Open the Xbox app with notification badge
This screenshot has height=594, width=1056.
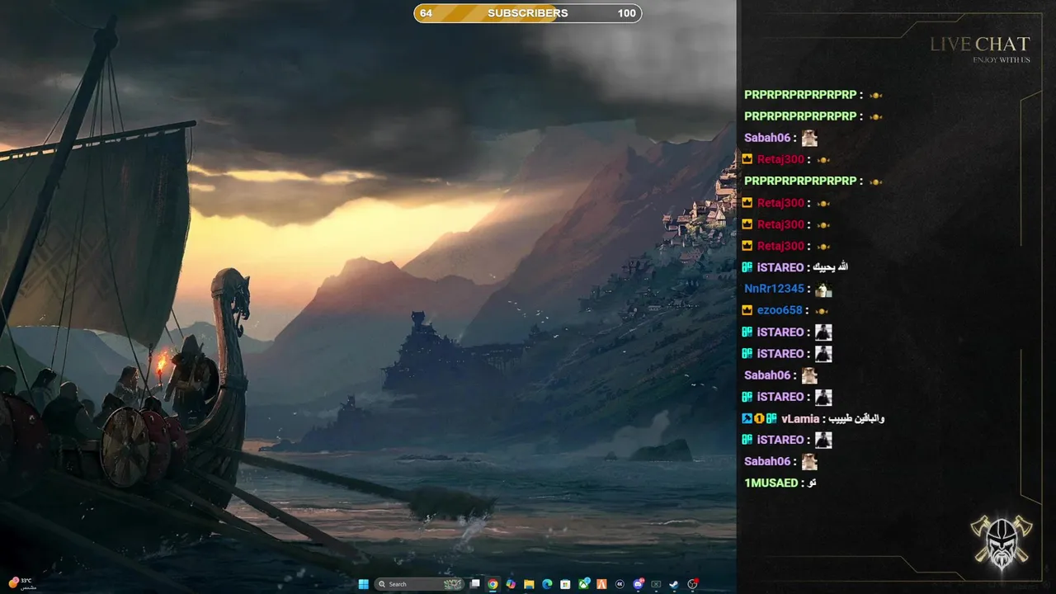click(584, 584)
